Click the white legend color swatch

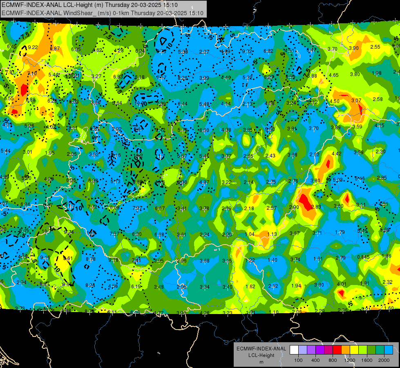(294, 350)
